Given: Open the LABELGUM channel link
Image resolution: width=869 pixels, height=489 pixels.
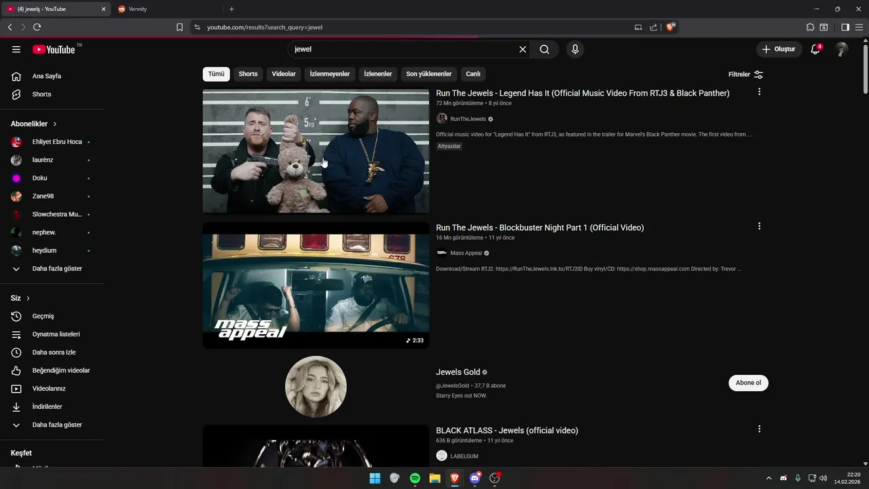Looking at the screenshot, I should tap(464, 456).
